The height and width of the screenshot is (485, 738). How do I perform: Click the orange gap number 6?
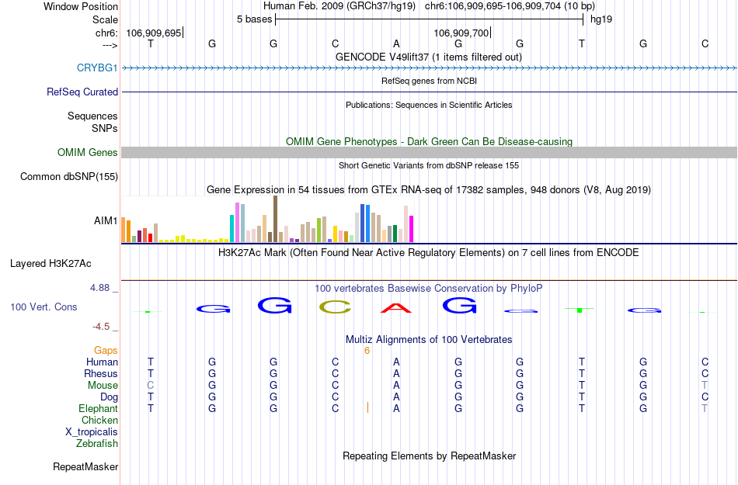click(x=367, y=351)
